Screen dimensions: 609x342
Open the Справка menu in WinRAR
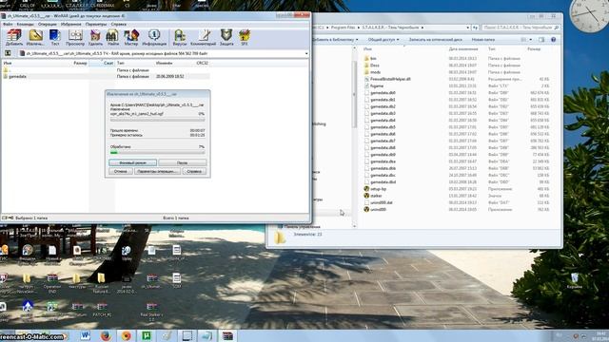pyautogui.click(x=118, y=24)
